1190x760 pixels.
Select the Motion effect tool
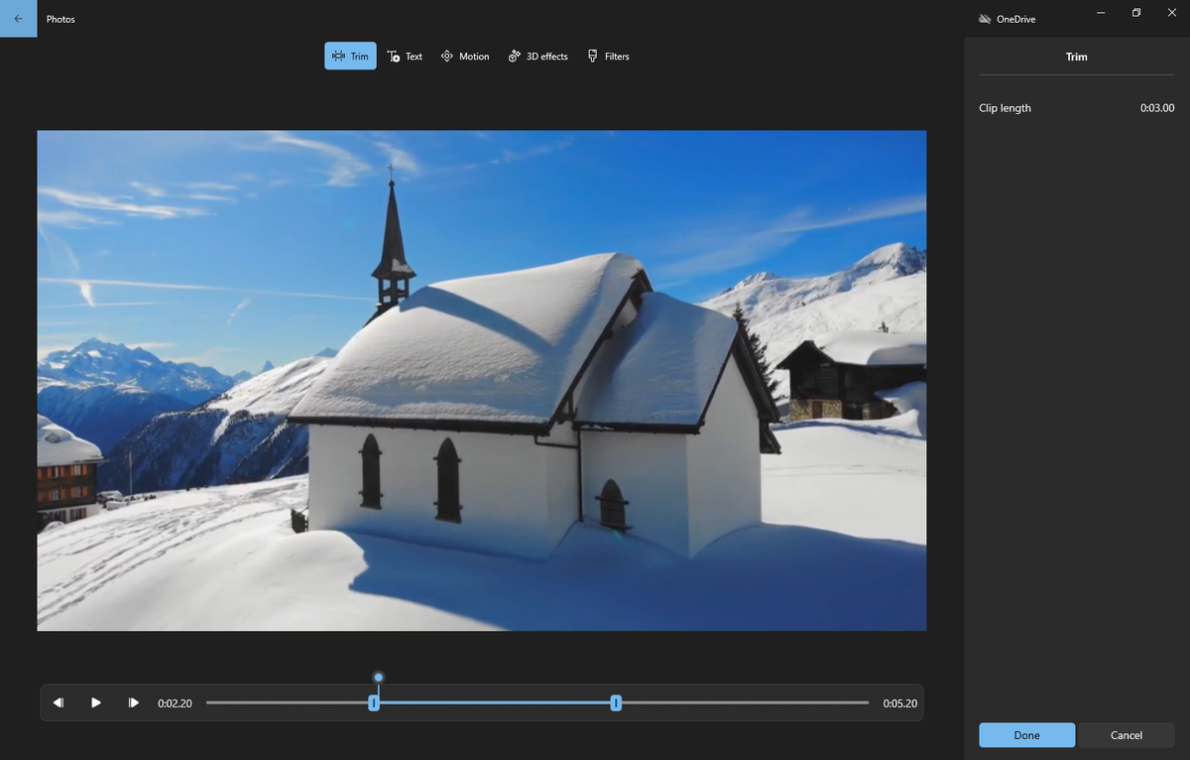[x=465, y=56]
